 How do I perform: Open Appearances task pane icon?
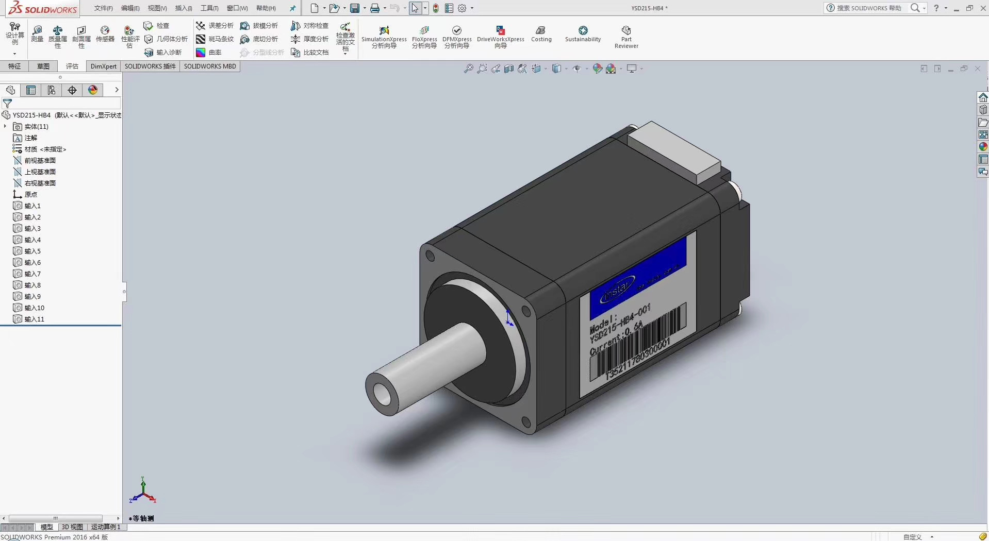pos(983,147)
